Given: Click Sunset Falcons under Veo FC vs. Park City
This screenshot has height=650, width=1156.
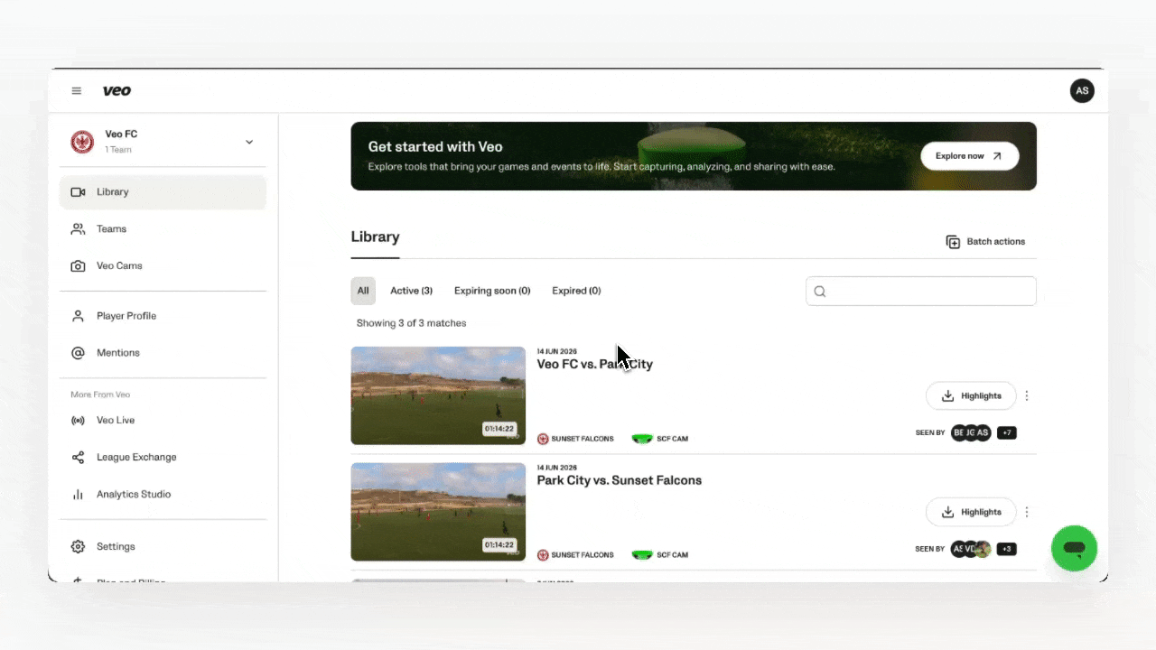Looking at the screenshot, I should coord(575,439).
